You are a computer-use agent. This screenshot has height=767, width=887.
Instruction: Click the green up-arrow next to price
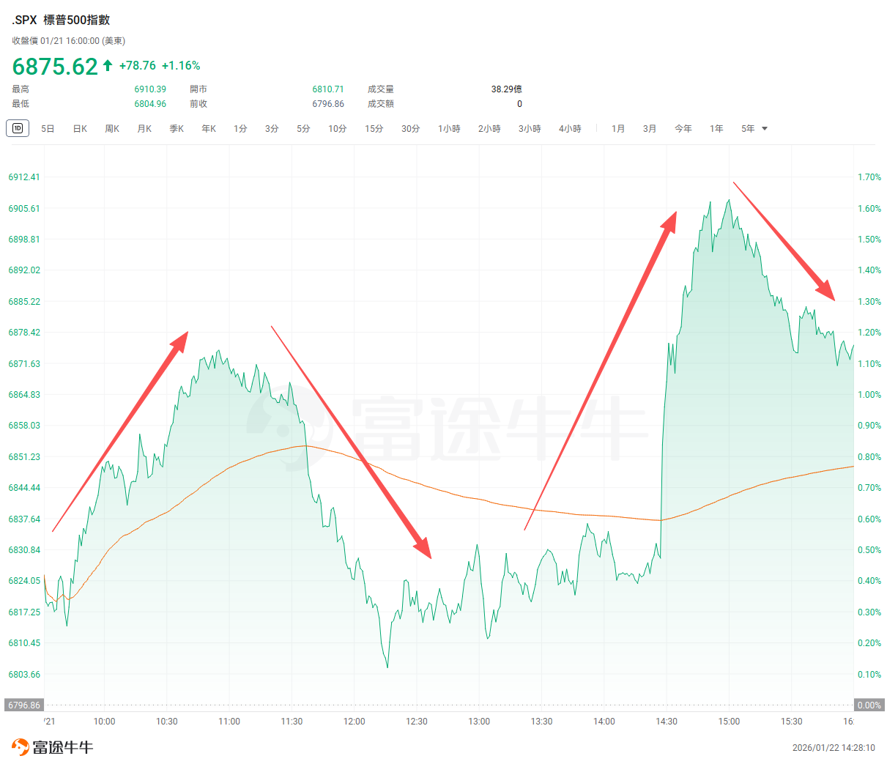click(108, 65)
